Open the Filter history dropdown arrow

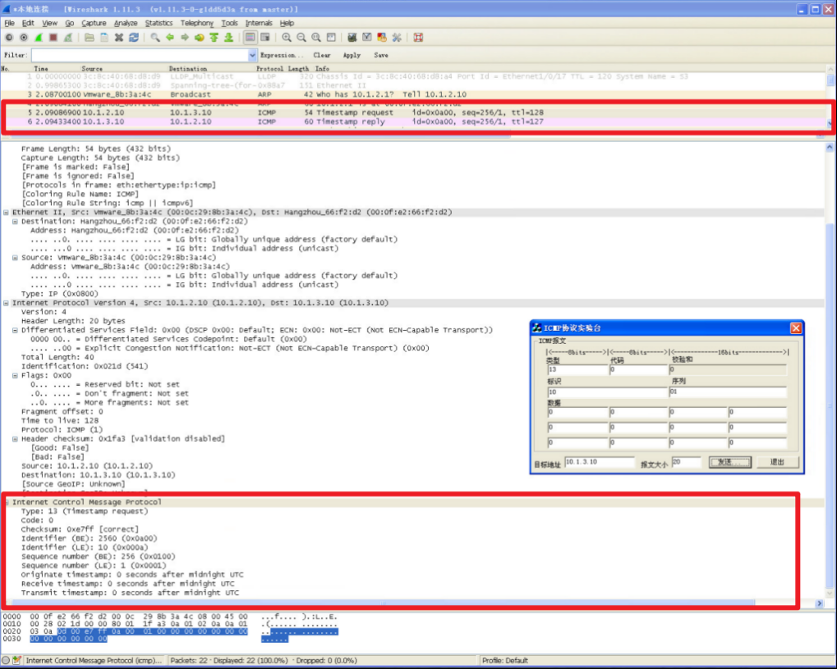point(252,55)
